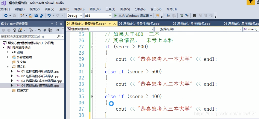Open the 调试(D) menu
259x119 pixels.
79,9
